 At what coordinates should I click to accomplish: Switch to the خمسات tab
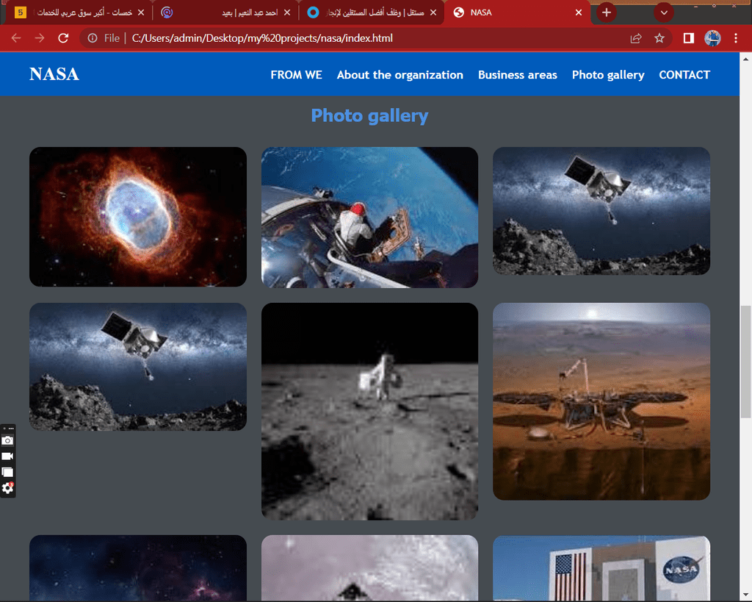(x=79, y=12)
